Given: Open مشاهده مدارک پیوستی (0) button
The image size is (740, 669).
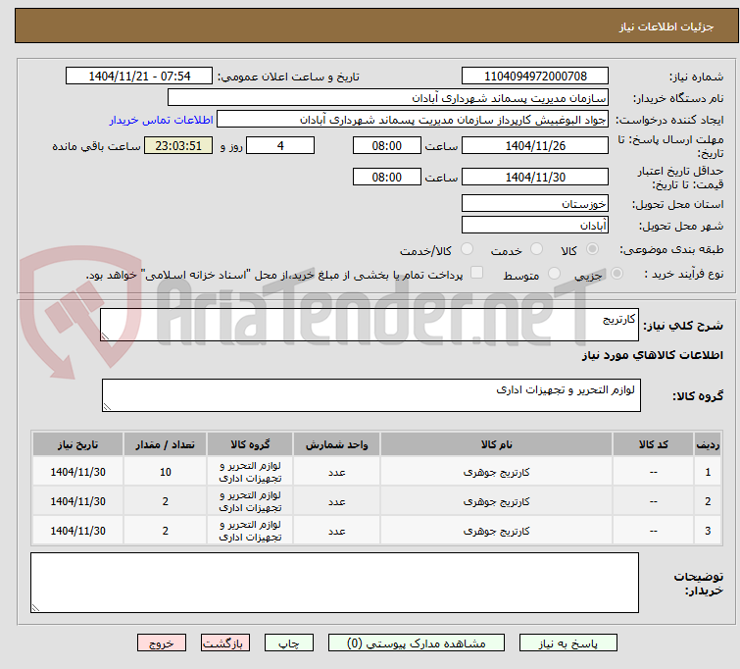Looking at the screenshot, I should point(417,643).
